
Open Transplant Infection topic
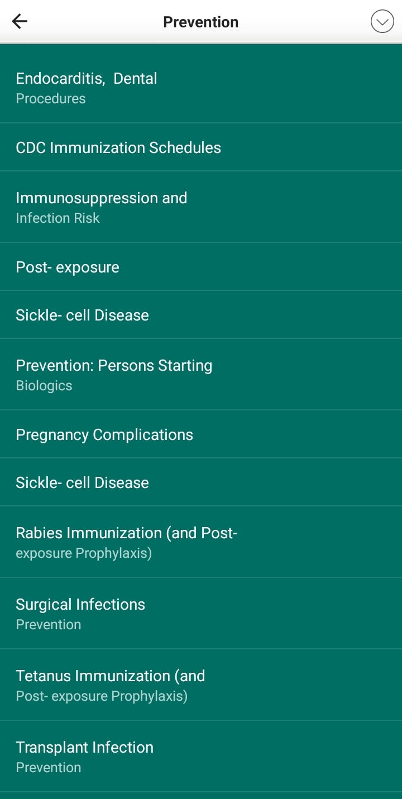84,748
